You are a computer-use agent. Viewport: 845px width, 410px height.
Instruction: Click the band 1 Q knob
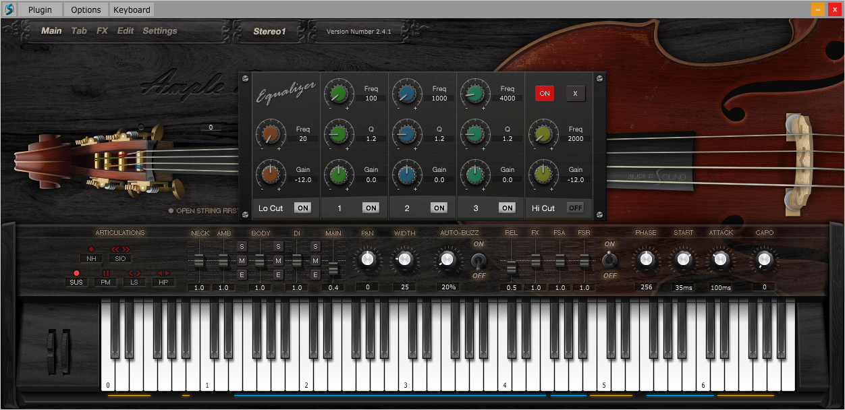338,134
